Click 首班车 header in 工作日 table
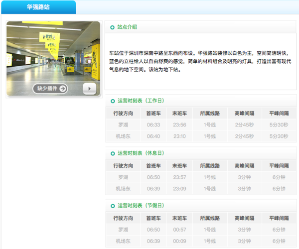The height and width of the screenshot is (249, 299). pyautogui.click(x=153, y=114)
